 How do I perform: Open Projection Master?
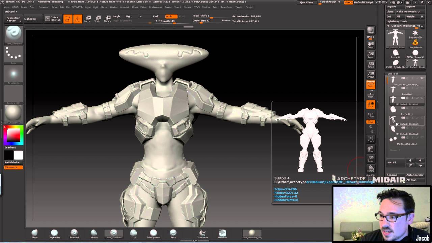(13, 19)
